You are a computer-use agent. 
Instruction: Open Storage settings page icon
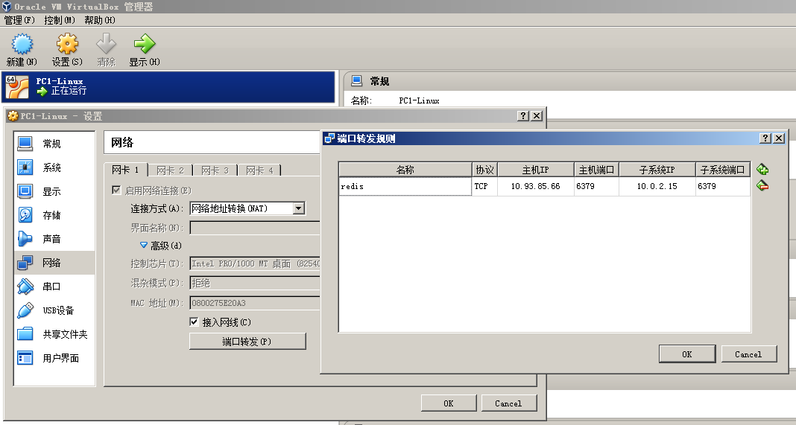click(25, 215)
